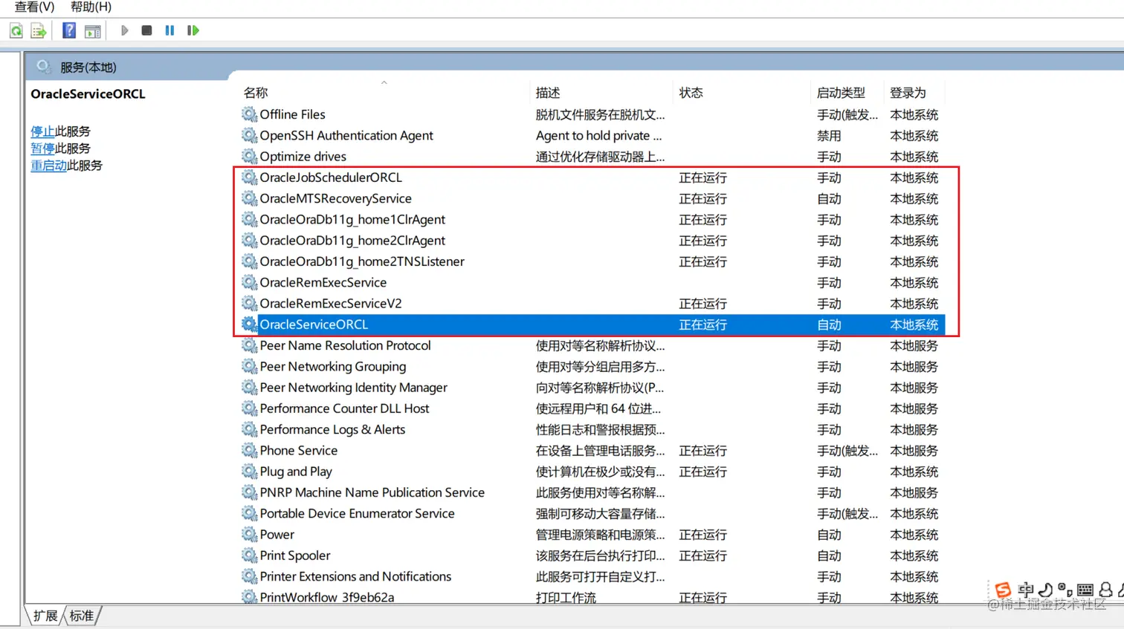Select the Optimize drives service name
The width and height of the screenshot is (1124, 629).
[303, 156]
